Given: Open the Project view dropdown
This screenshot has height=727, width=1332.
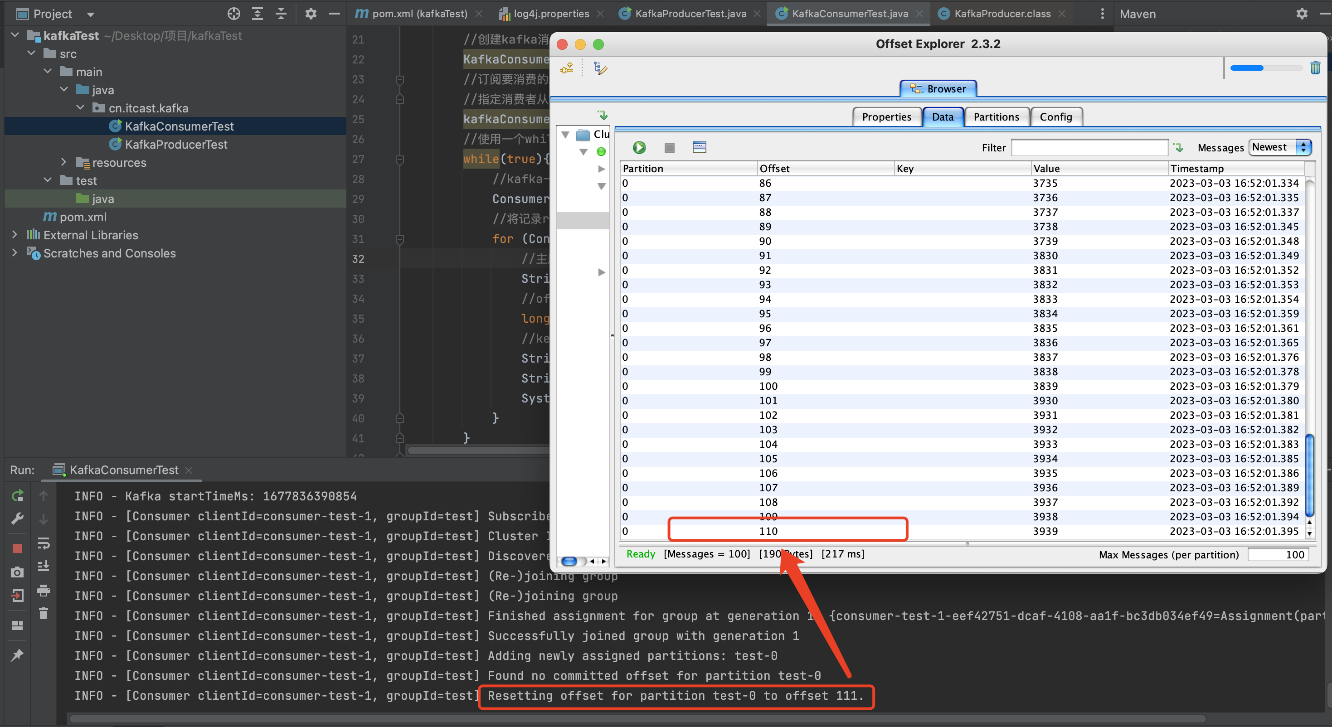Looking at the screenshot, I should tap(91, 15).
